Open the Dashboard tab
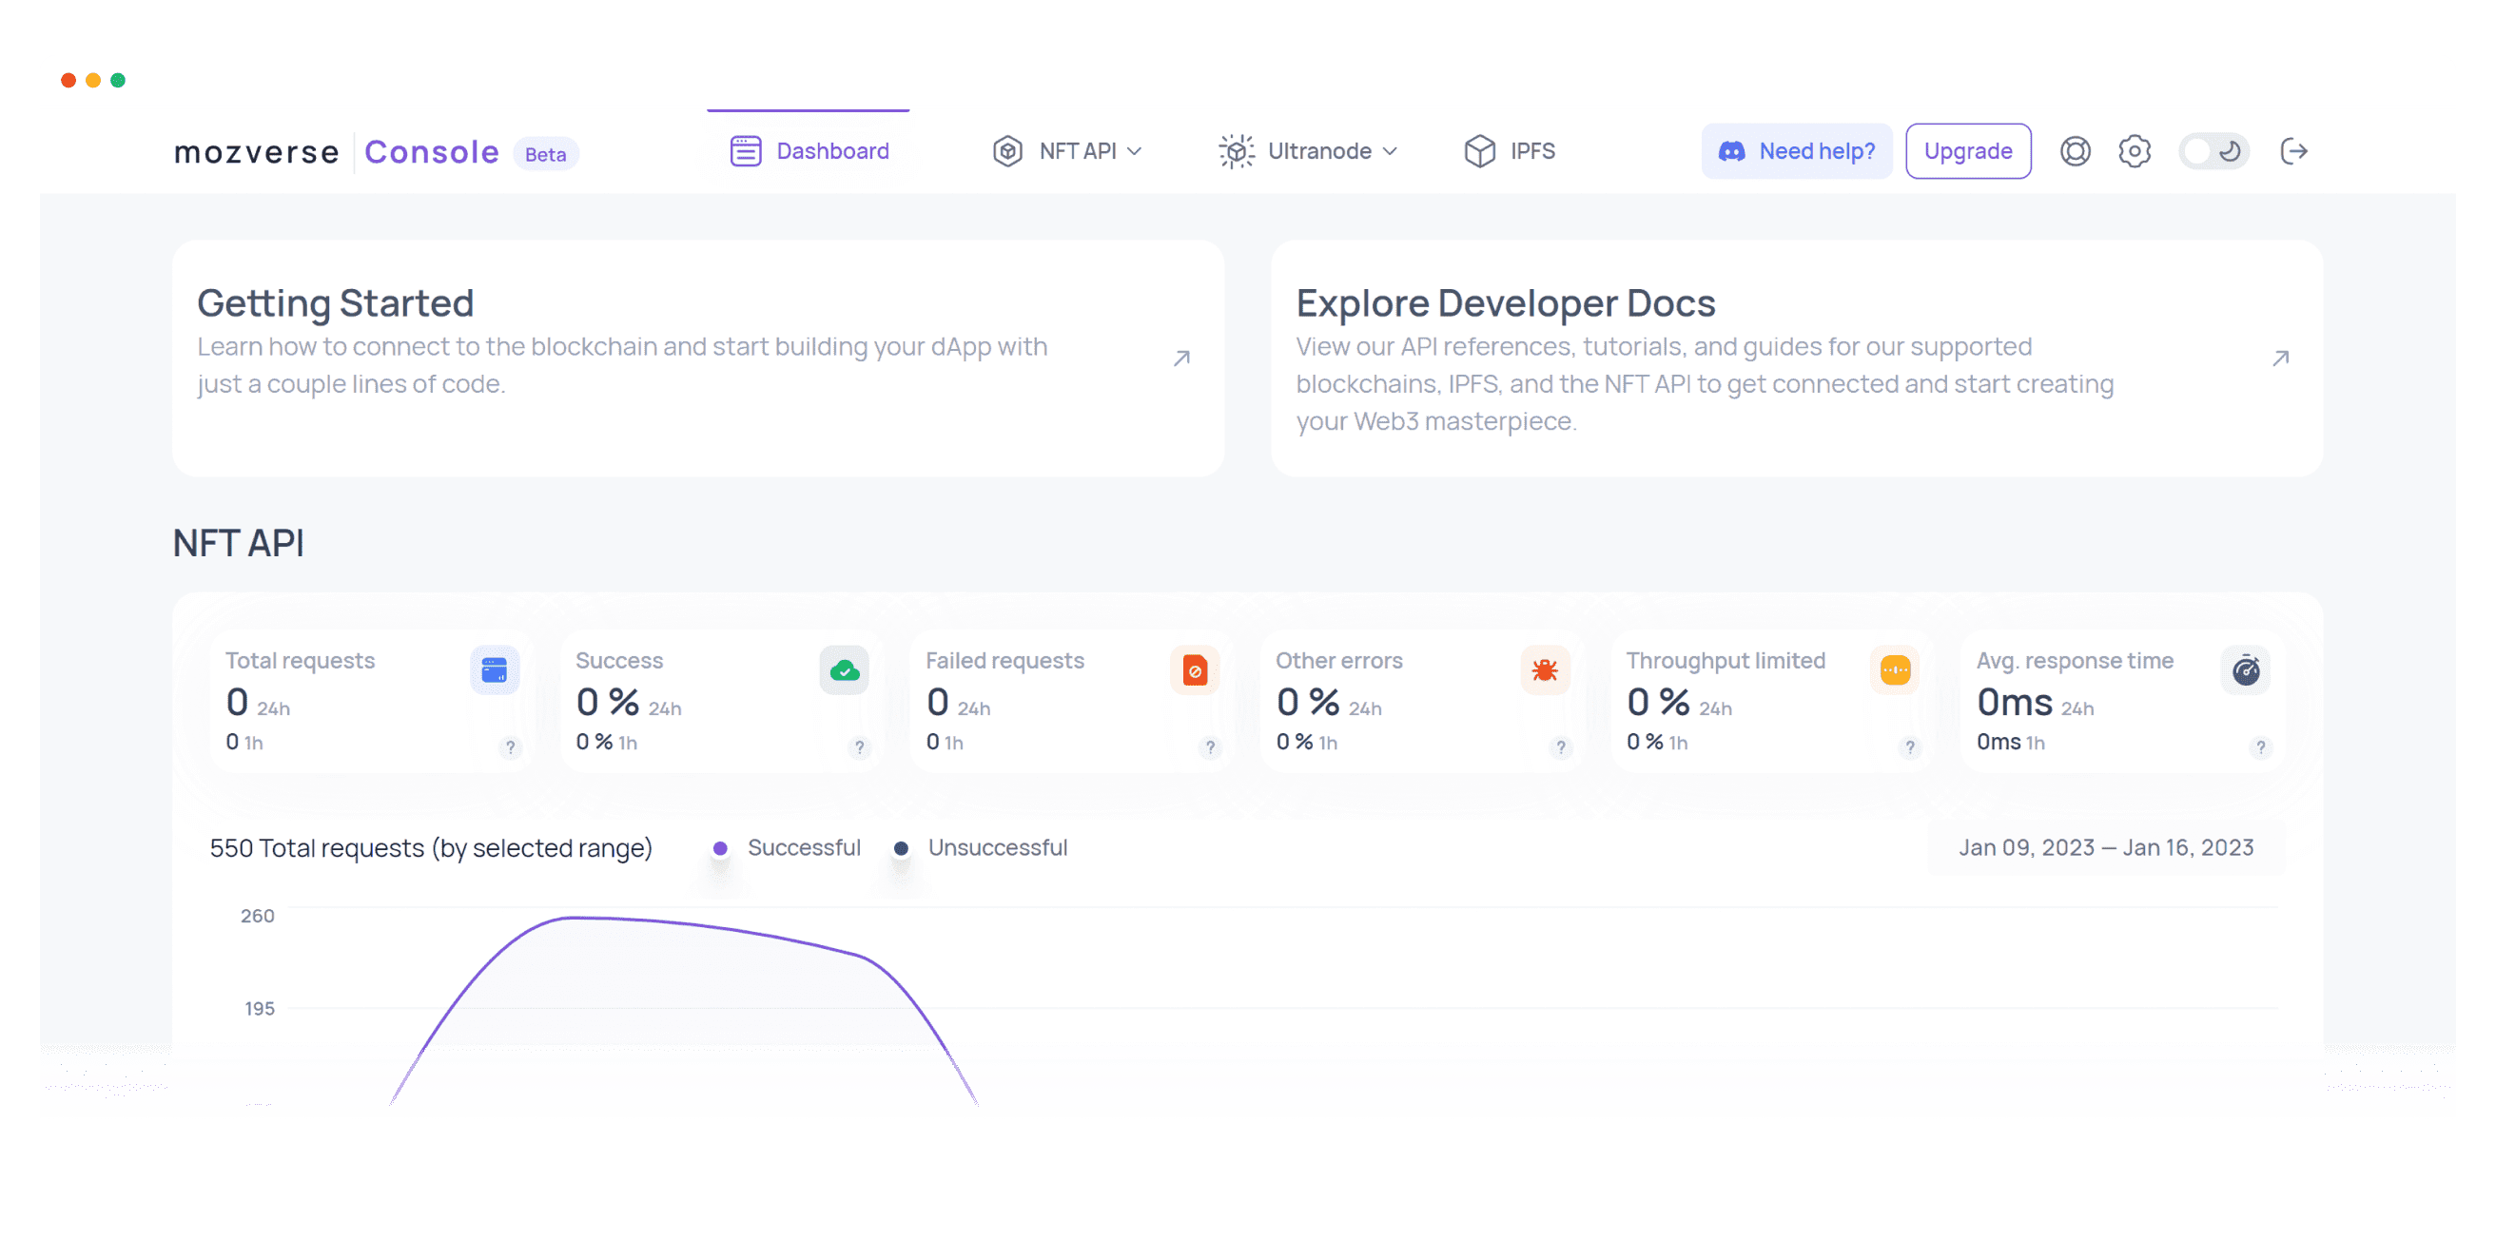 pos(809,151)
